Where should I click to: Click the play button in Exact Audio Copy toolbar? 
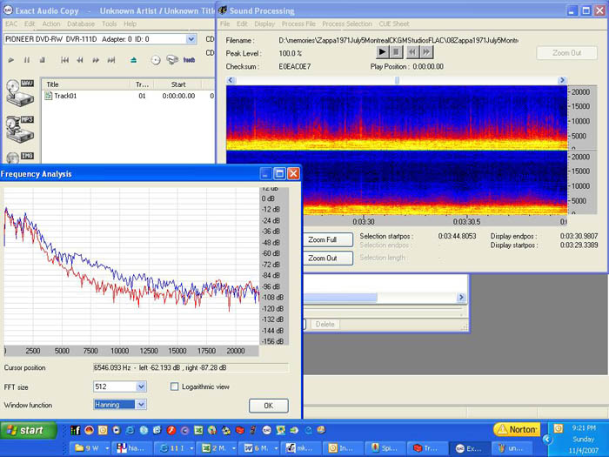(x=11, y=60)
